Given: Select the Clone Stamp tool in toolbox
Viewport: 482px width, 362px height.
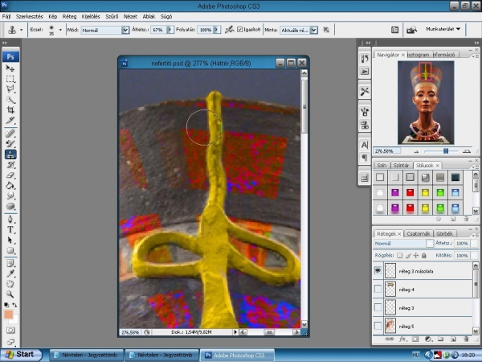Looking at the screenshot, I should point(10,154).
